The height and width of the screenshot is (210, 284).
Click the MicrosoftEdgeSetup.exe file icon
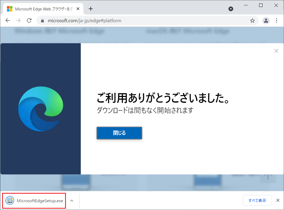(10, 201)
